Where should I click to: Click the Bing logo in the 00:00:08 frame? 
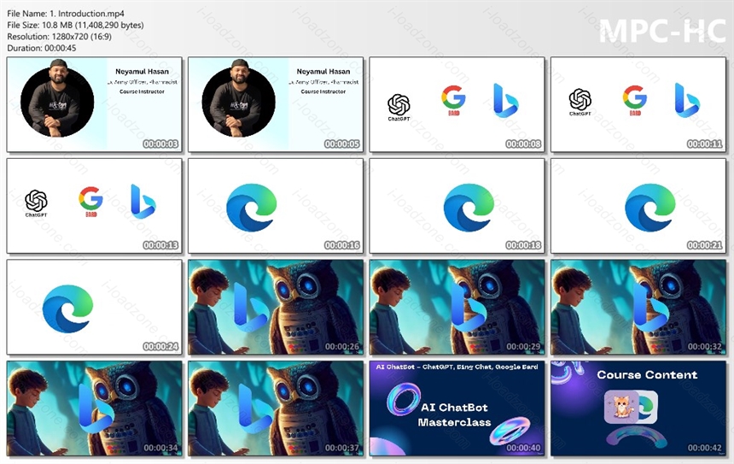click(x=505, y=100)
